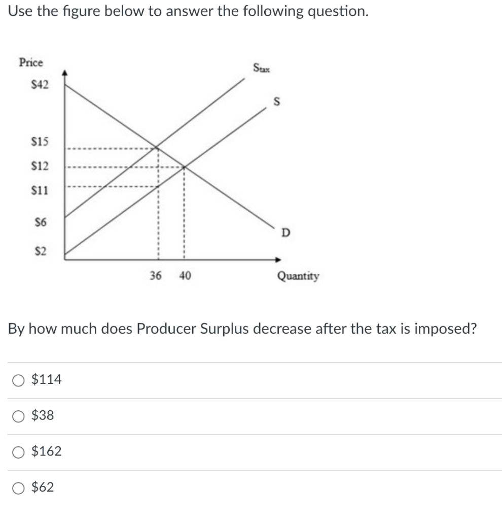This screenshot has height=520, width=502.
Task: Select the $162 answer radio button
Action: pos(19,451)
